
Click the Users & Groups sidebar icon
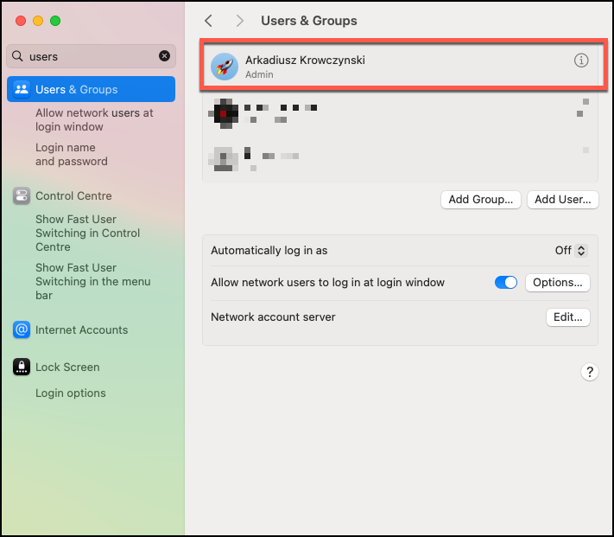pos(22,89)
